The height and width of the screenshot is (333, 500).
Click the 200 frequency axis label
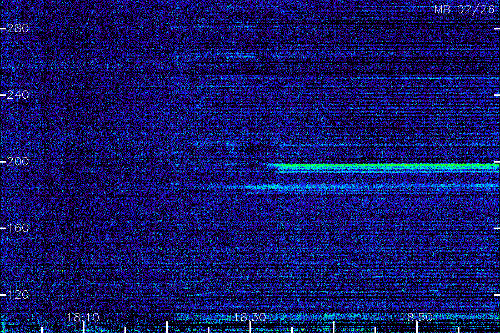tap(18, 162)
